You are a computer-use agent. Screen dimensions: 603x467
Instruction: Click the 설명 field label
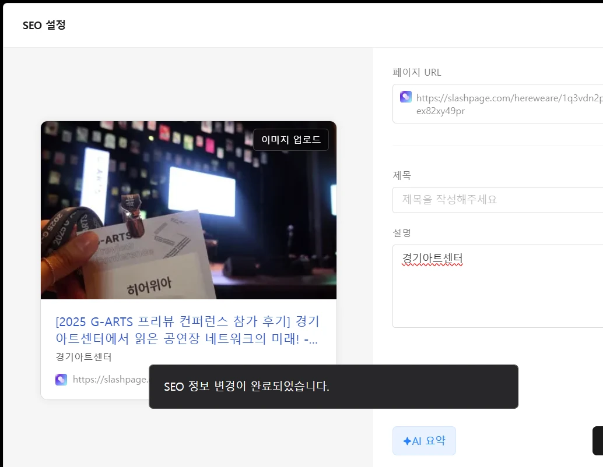pos(402,233)
